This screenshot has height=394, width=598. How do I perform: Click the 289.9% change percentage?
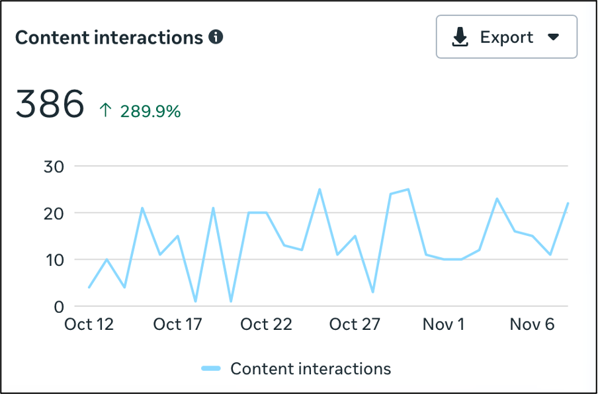(x=150, y=111)
